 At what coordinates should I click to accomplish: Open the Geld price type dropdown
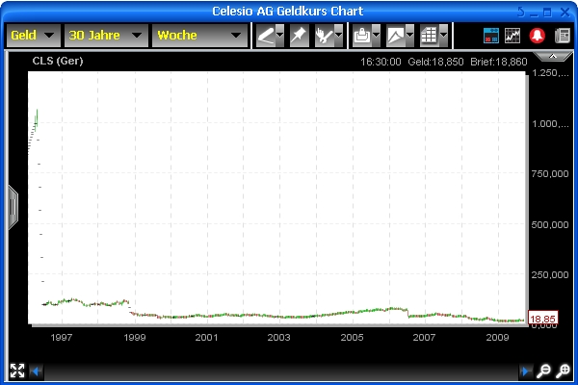(33, 36)
